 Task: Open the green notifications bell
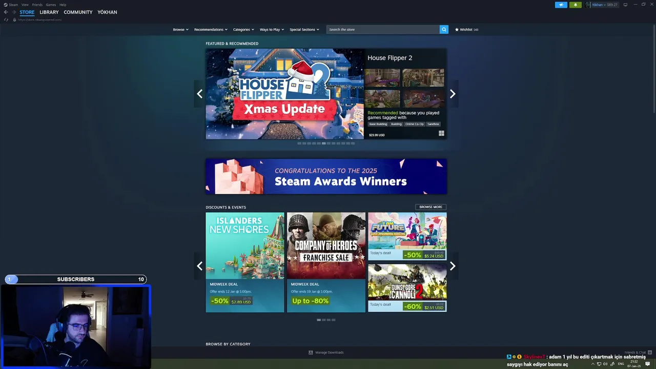tap(575, 5)
